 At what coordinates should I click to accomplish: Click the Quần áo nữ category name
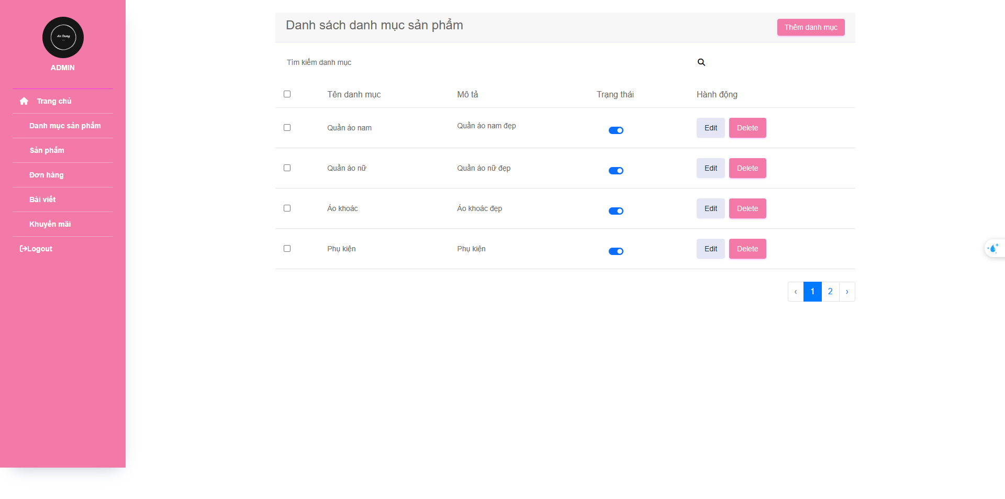click(x=347, y=168)
